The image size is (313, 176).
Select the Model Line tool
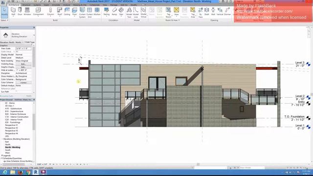point(136,12)
